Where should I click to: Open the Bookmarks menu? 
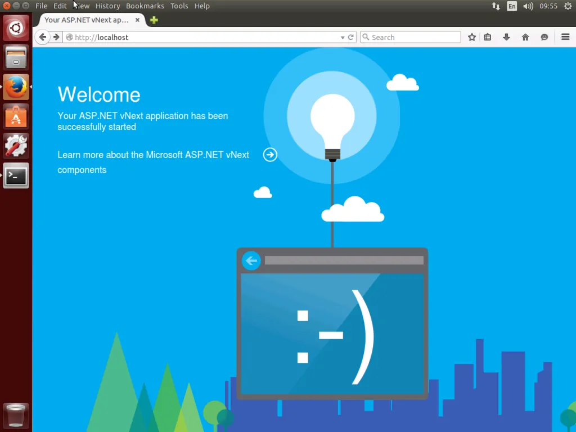[x=145, y=6]
